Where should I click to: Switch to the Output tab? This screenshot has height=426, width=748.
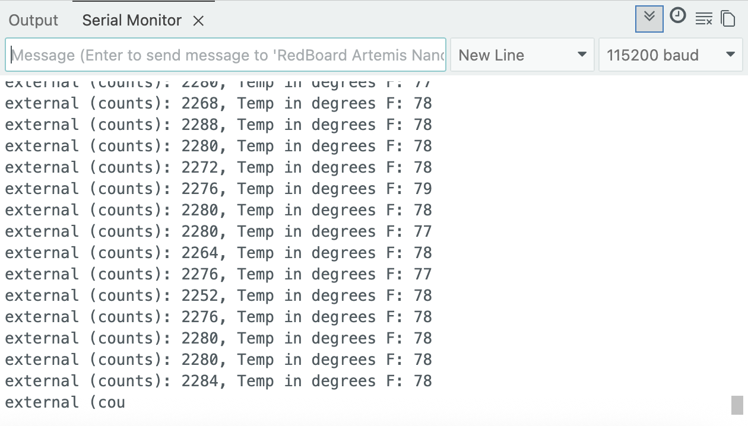click(x=34, y=20)
